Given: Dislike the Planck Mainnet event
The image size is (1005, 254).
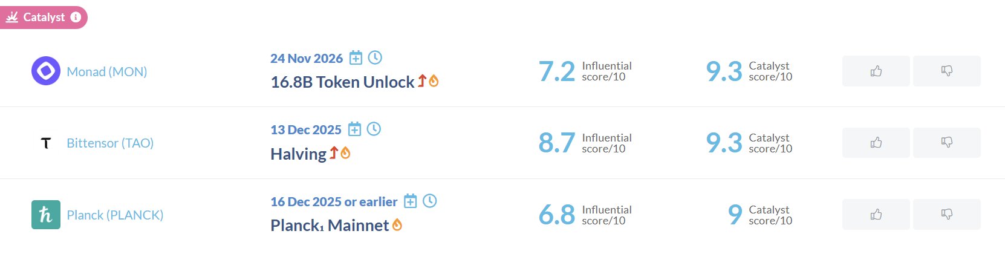Looking at the screenshot, I should click(x=946, y=215).
